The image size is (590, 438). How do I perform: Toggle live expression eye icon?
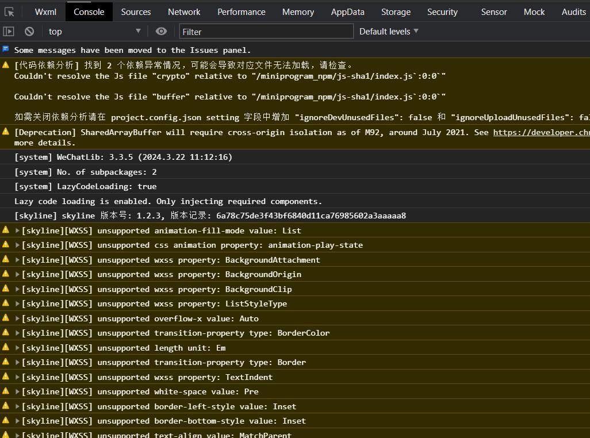pyautogui.click(x=161, y=31)
